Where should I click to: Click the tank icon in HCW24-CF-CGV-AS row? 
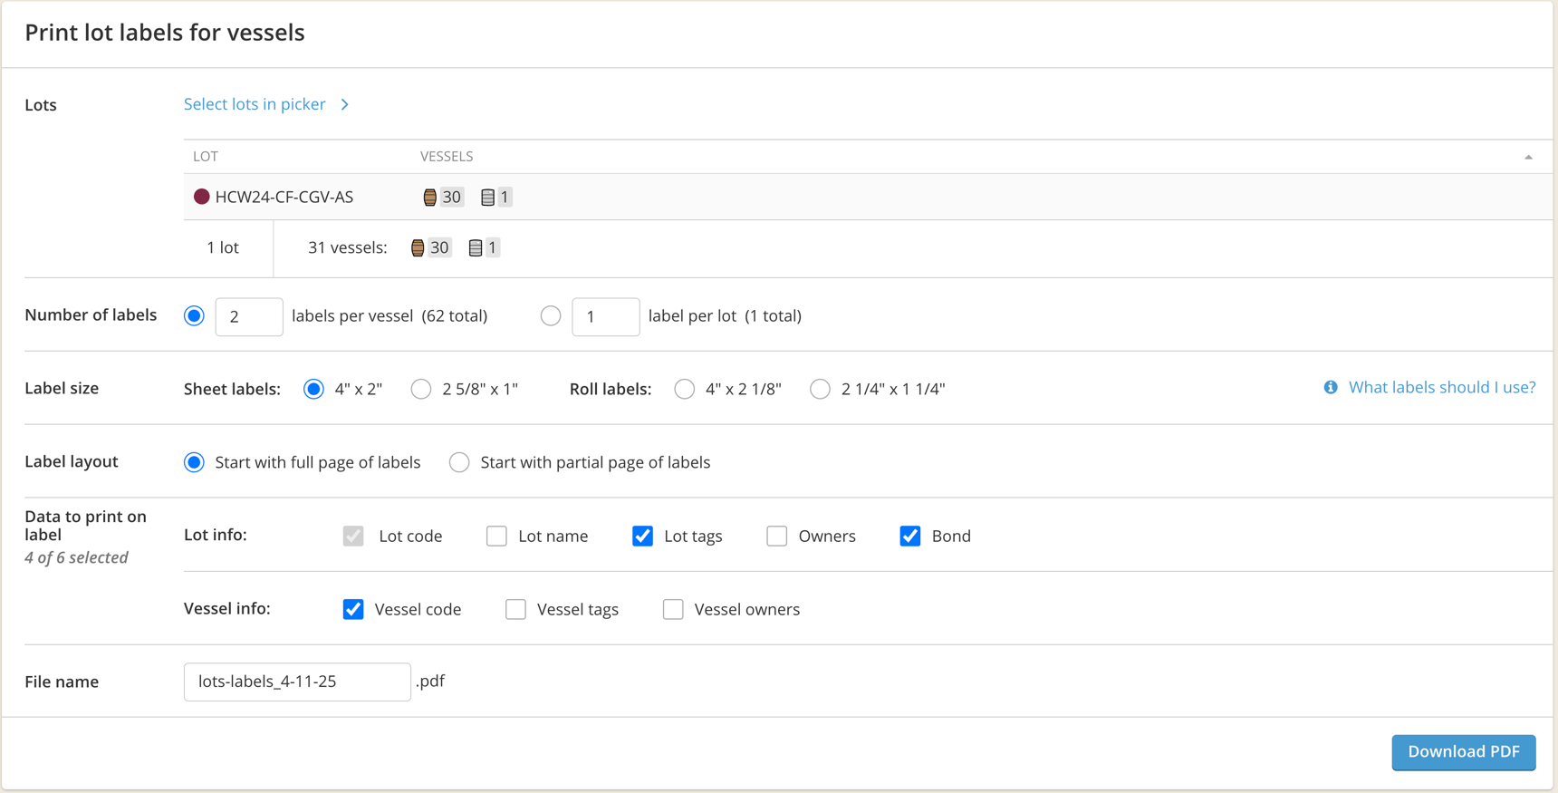point(487,198)
